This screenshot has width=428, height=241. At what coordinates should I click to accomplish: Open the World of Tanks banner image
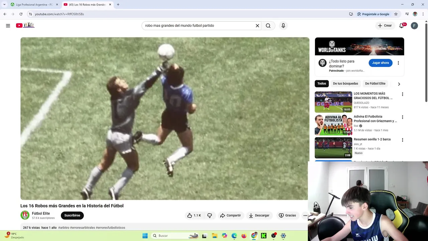coord(359,46)
